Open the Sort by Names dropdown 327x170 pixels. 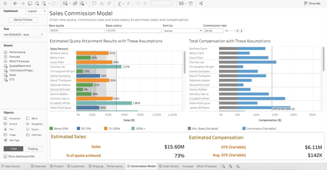coord(183,31)
